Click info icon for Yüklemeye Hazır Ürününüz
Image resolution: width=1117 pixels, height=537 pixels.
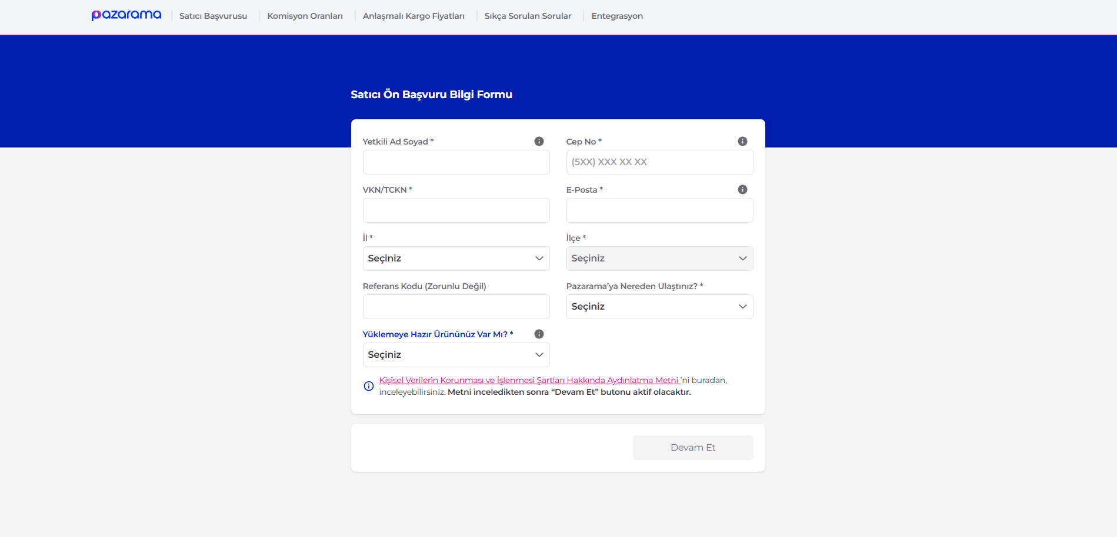tap(539, 334)
